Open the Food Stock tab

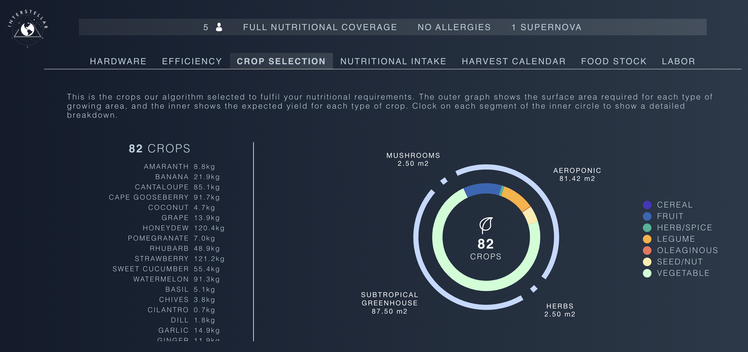[614, 61]
